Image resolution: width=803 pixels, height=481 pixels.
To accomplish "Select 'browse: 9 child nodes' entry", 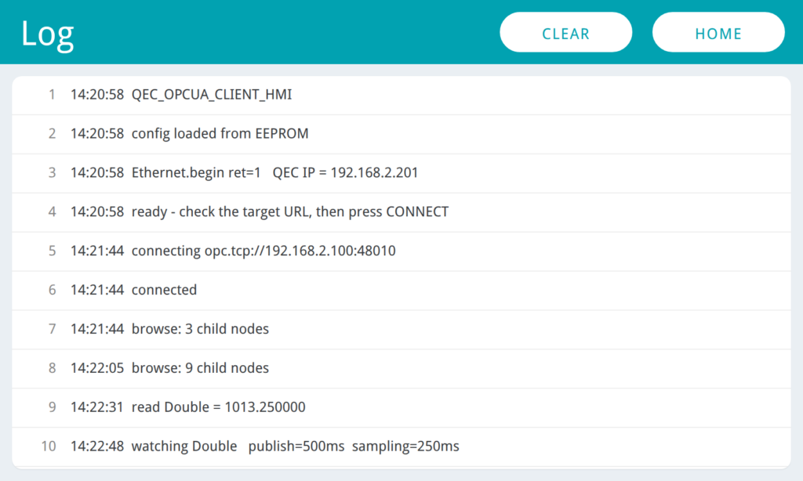I will [x=401, y=368].
